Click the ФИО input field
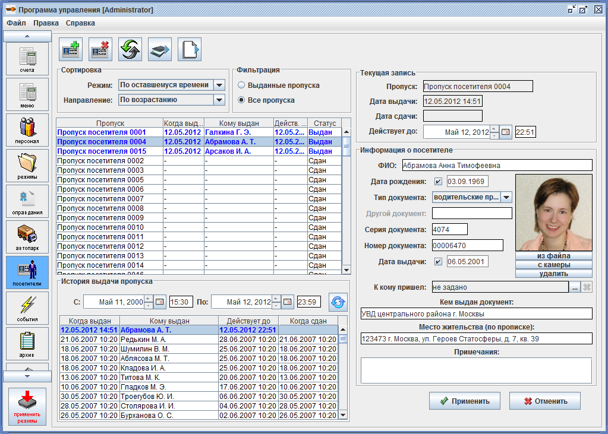Image resolution: width=608 pixels, height=434 pixels. click(497, 165)
